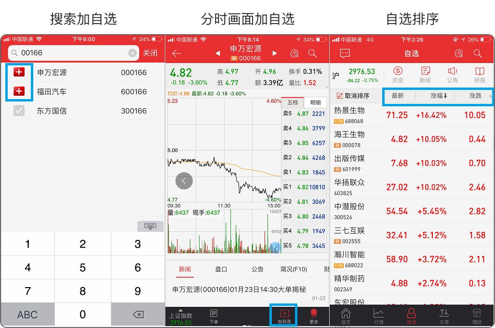Viewport: 495px width, 328px height.
Task: Go to the 行情 market tab
Action: point(378,316)
